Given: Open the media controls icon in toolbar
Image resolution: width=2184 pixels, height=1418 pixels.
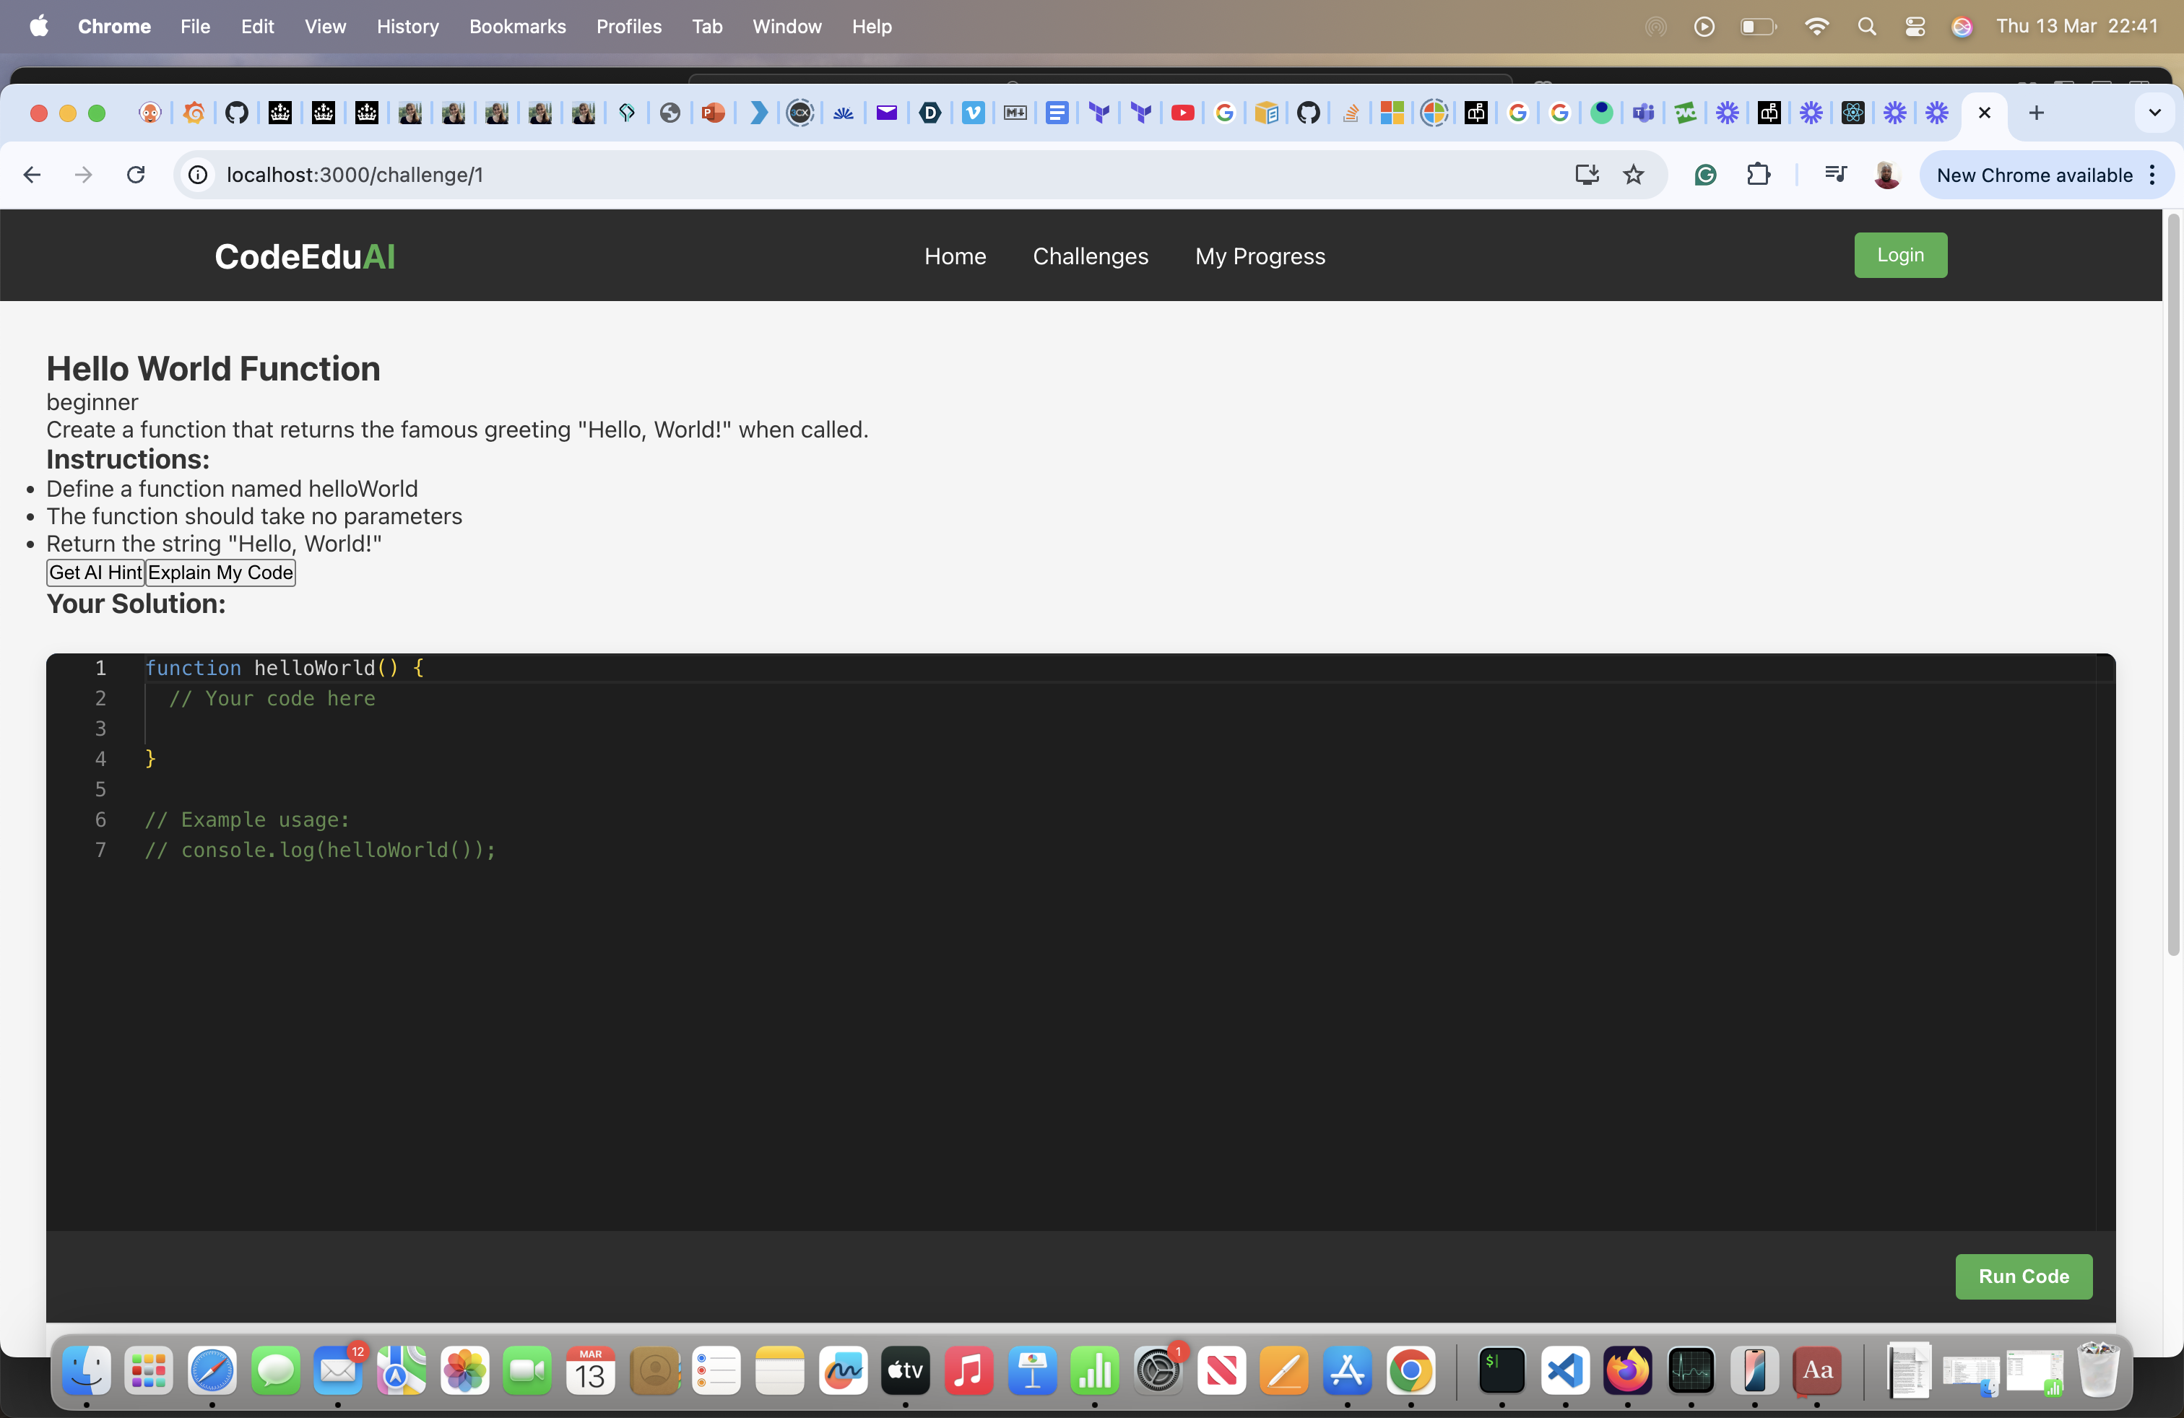Looking at the screenshot, I should pos(1834,174).
